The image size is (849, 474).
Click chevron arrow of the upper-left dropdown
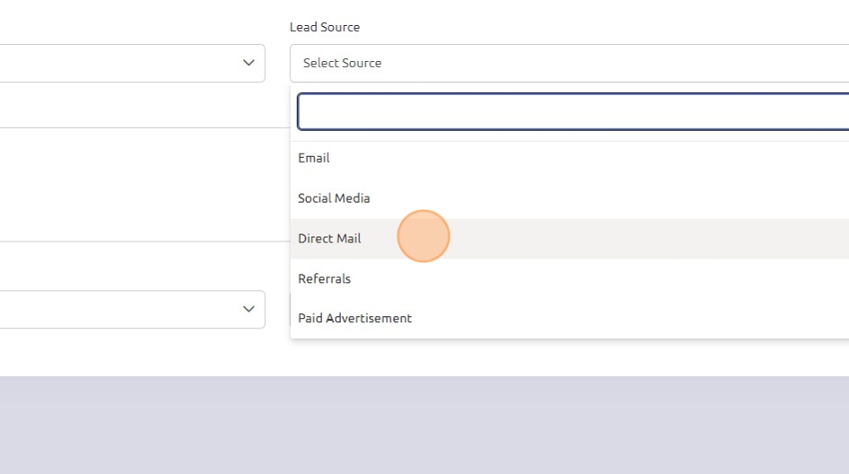(249, 63)
